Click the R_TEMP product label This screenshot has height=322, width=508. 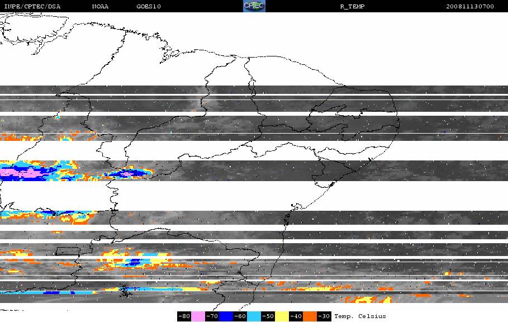pos(353,6)
